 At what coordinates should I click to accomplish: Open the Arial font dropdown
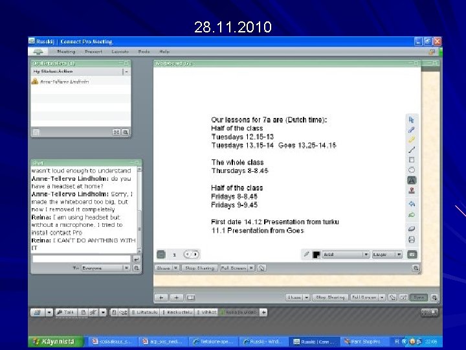point(346,255)
